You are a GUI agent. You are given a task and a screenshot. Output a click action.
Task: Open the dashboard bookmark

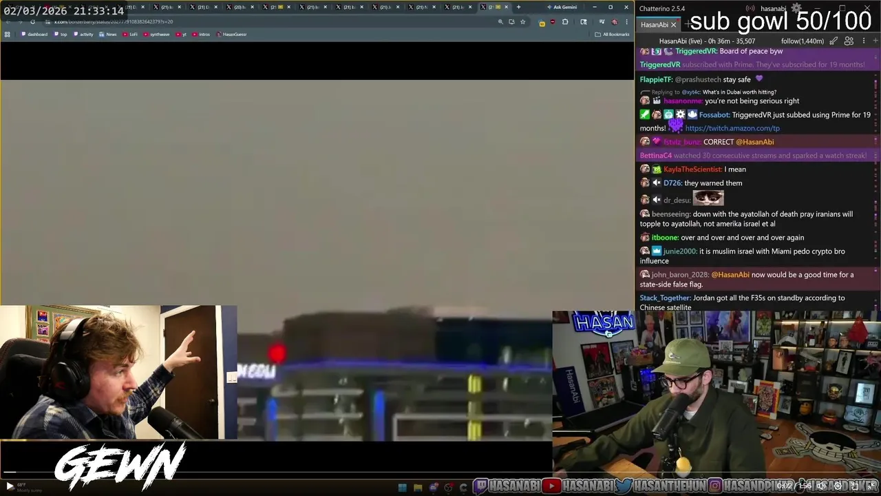tap(34, 34)
